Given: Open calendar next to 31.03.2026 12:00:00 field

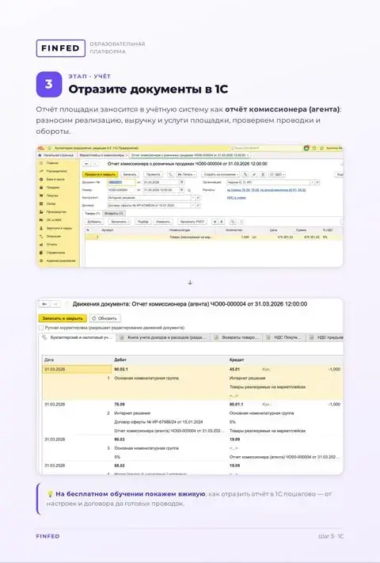Looking at the screenshot, I should 181,190.
